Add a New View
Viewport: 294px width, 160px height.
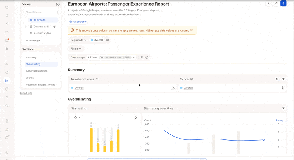tap(33, 41)
